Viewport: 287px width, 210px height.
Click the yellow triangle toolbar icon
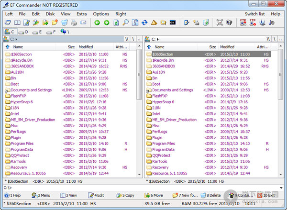[x=154, y=22]
